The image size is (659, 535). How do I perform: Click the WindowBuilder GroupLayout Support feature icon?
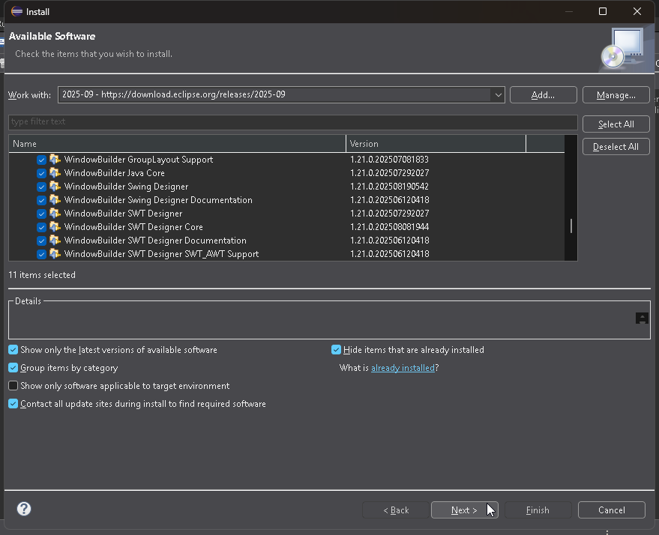[x=56, y=160]
